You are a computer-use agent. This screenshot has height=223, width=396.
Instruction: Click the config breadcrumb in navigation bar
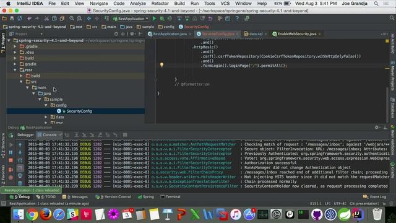pyautogui.click(x=166, y=27)
